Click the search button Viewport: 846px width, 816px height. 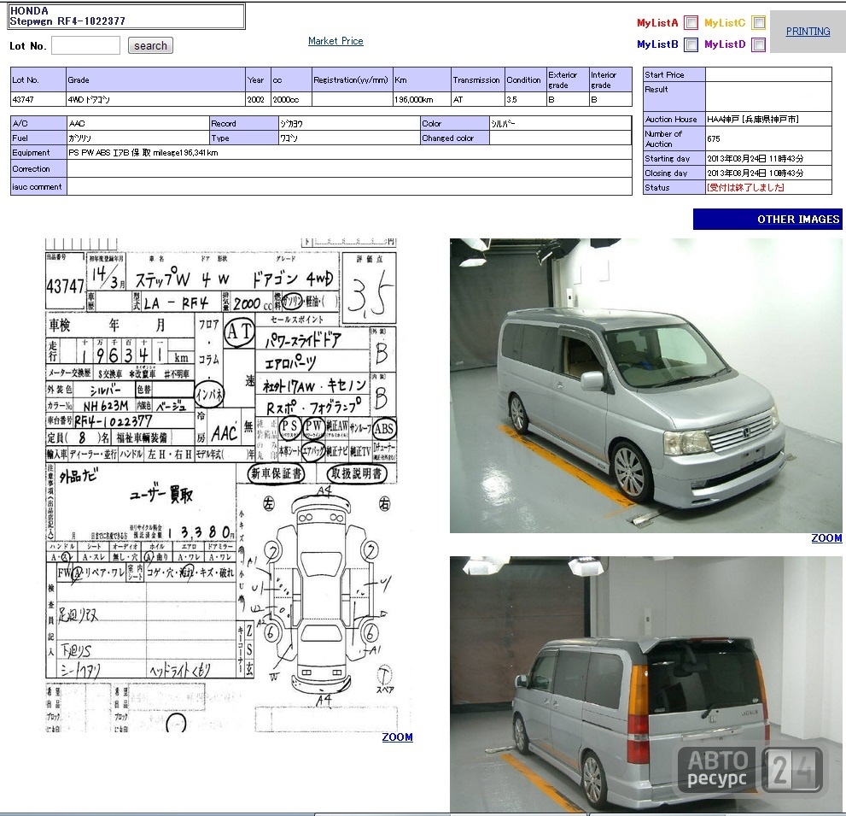click(150, 45)
